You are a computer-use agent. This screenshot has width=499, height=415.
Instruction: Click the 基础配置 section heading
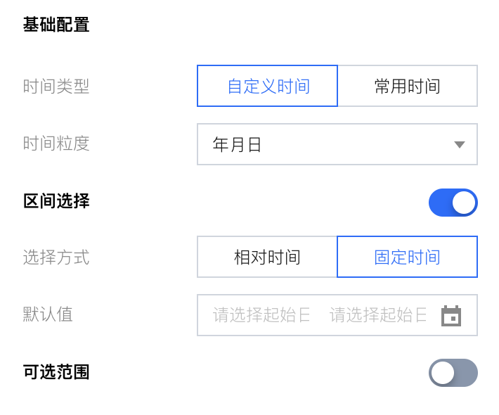pyautogui.click(x=56, y=25)
